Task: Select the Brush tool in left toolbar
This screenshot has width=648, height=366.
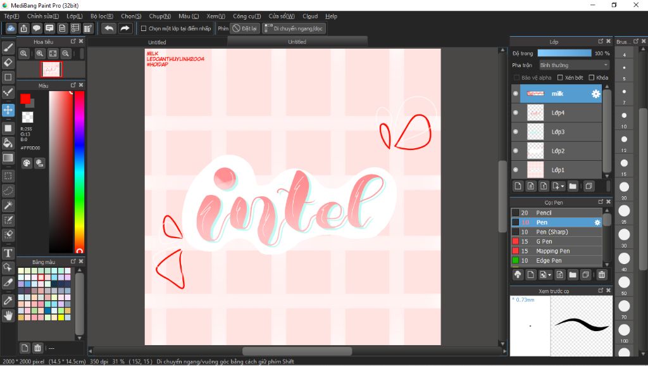Action: coord(8,47)
